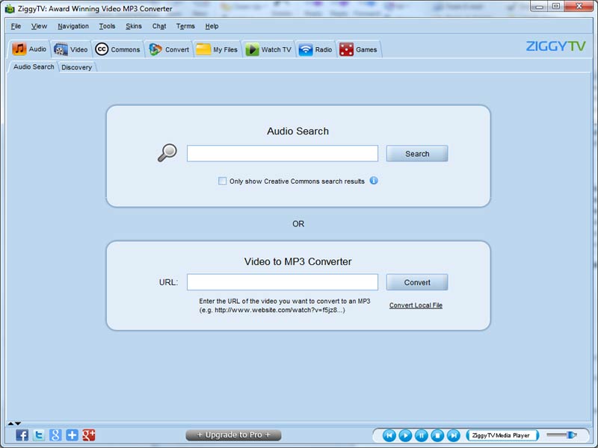Click the Upgrade to Pro button
The height and width of the screenshot is (448, 598).
tap(233, 435)
